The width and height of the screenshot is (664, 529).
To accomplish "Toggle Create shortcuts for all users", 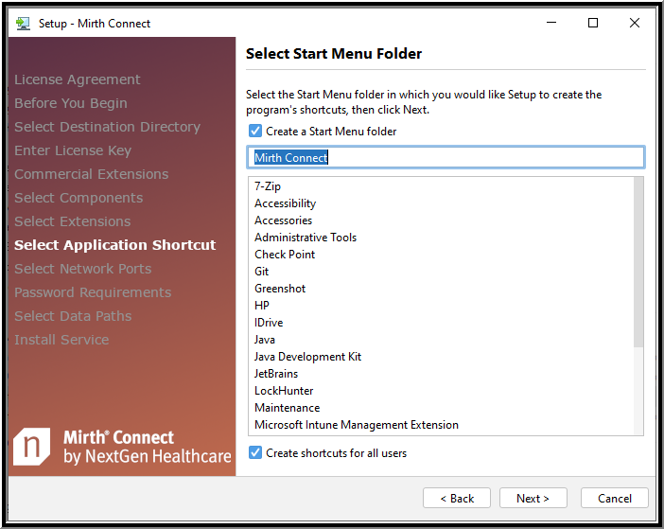I will point(255,452).
